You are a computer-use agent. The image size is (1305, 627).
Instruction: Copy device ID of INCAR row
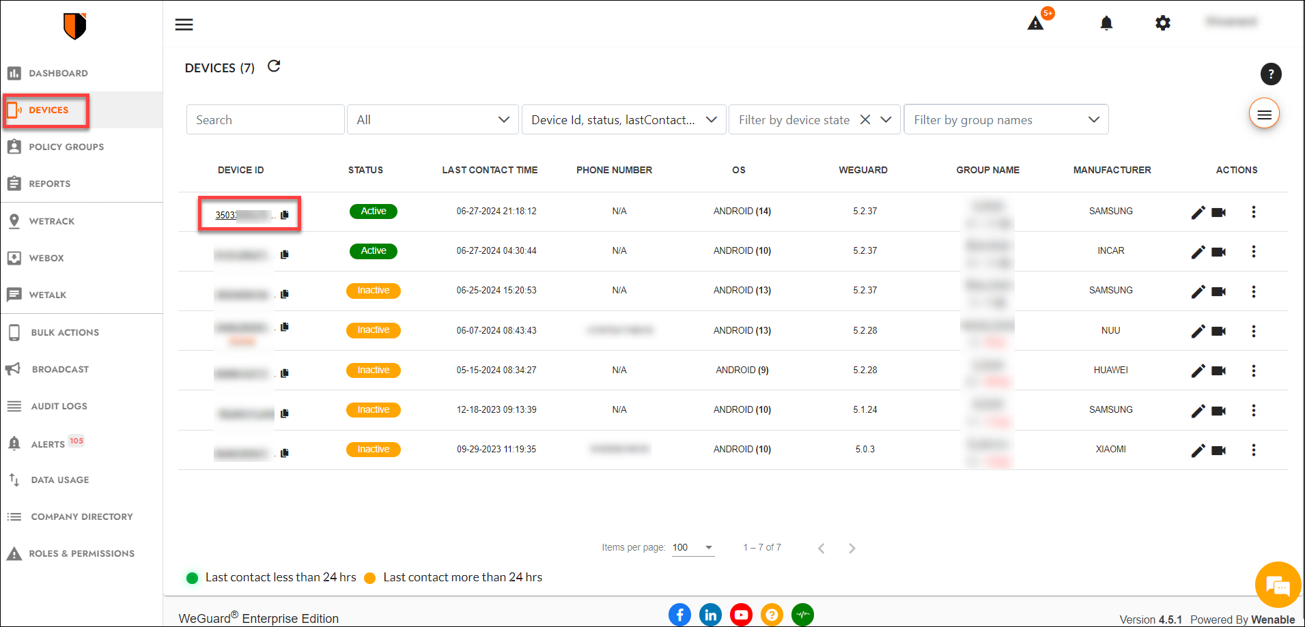(x=285, y=254)
